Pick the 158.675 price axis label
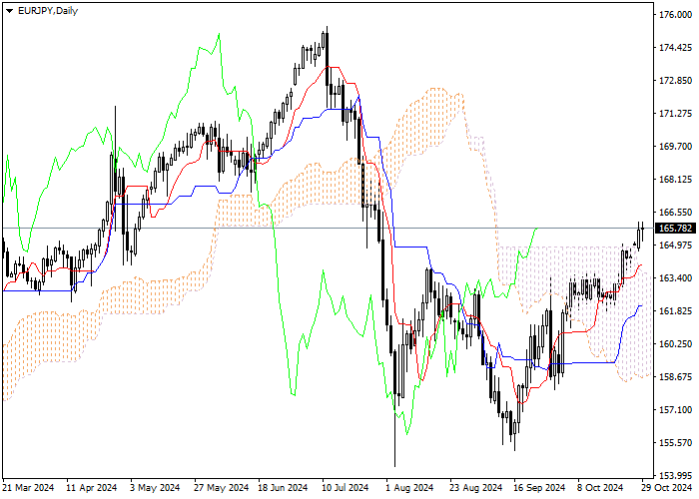Screen dimensions: 699x499 point(675,377)
